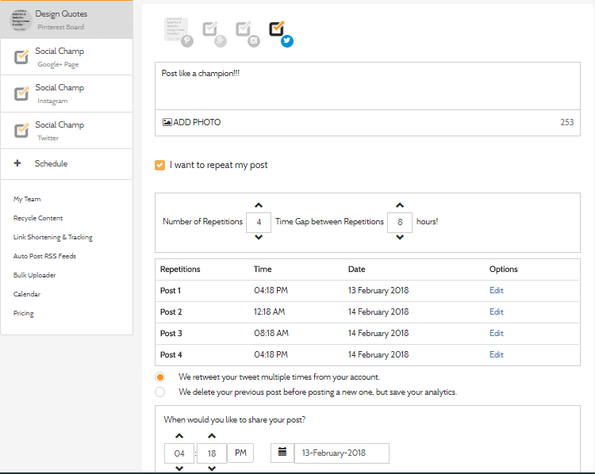Click the 08:18 AM time cell
595x474 pixels.
tap(271, 334)
